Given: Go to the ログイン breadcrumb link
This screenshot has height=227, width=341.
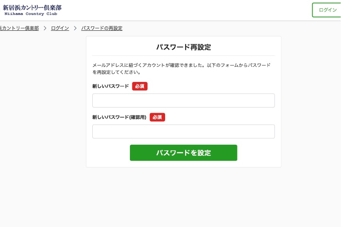Looking at the screenshot, I should [60, 28].
